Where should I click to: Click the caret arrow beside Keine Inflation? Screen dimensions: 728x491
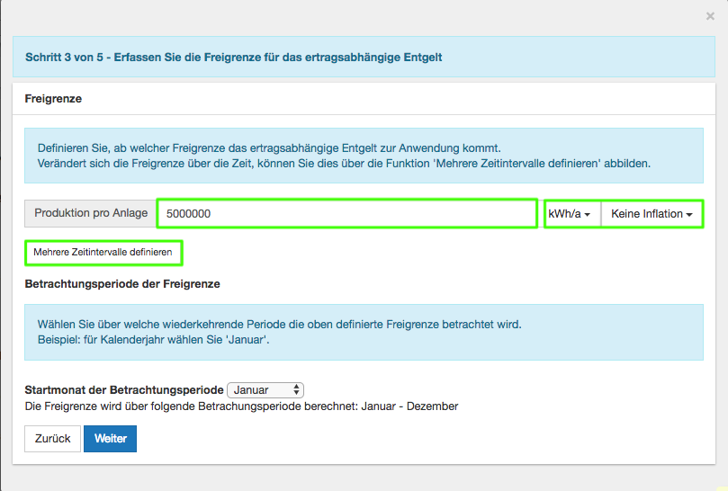689,215
